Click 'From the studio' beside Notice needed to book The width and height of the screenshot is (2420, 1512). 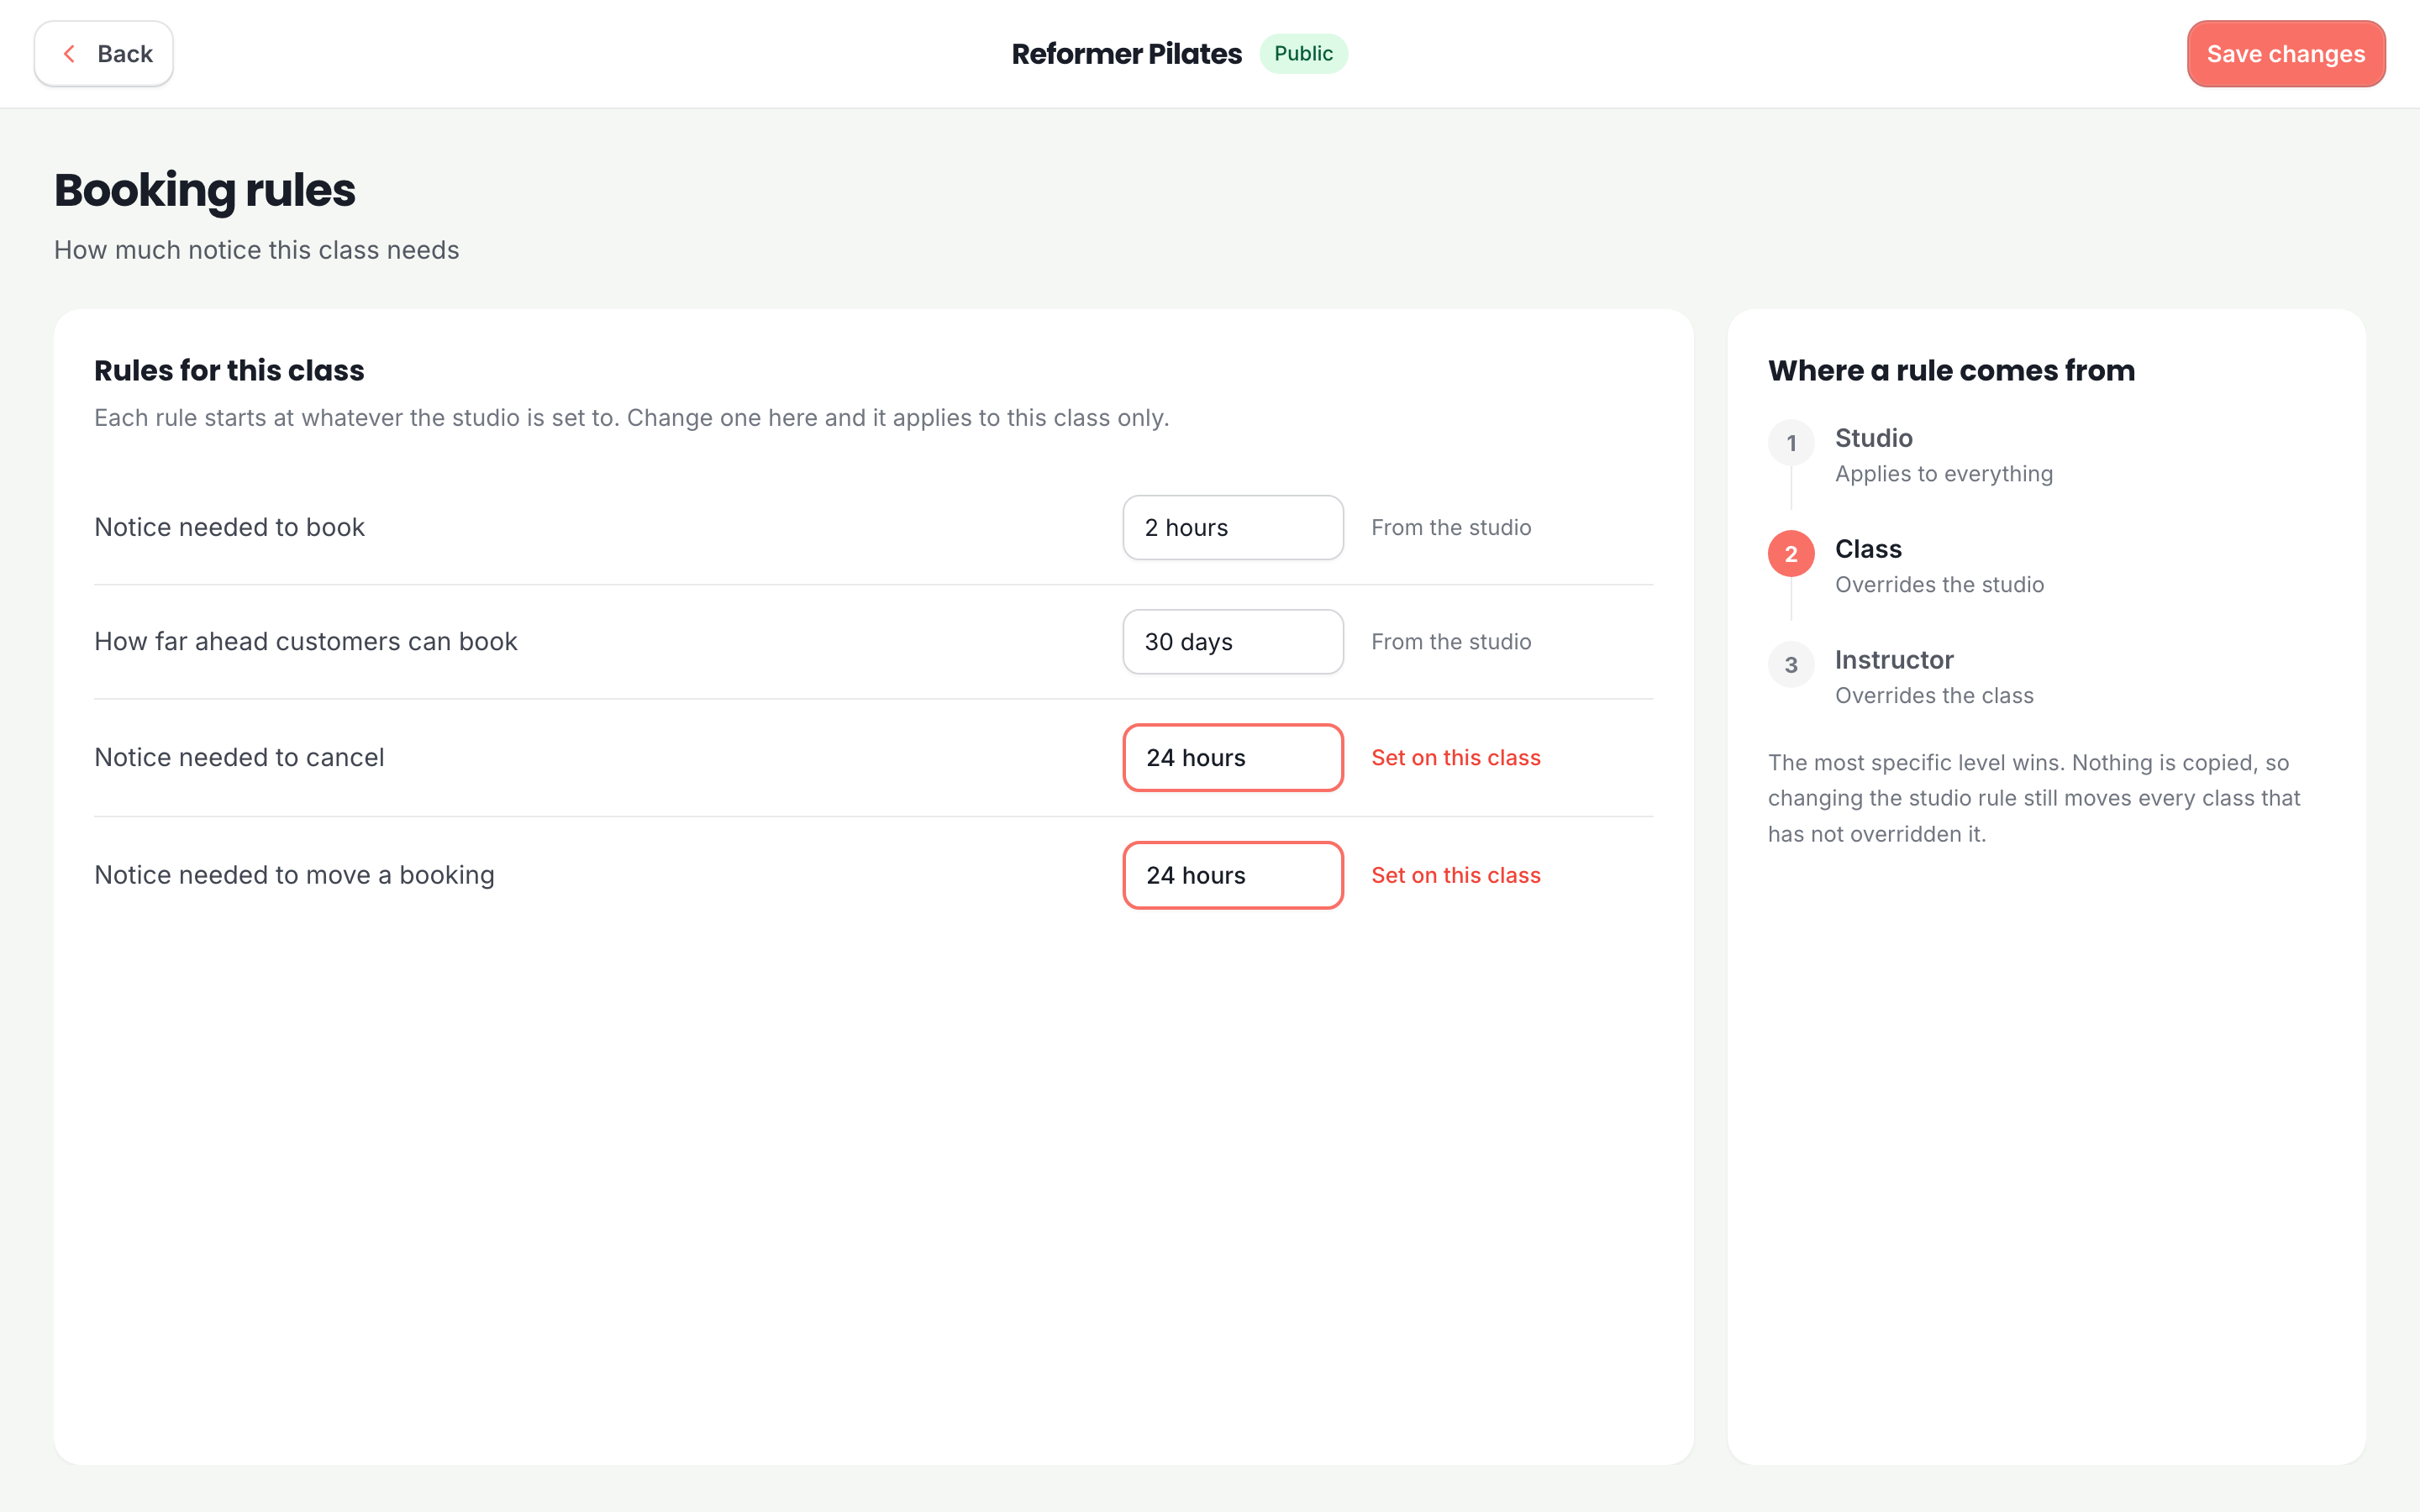[x=1450, y=527]
